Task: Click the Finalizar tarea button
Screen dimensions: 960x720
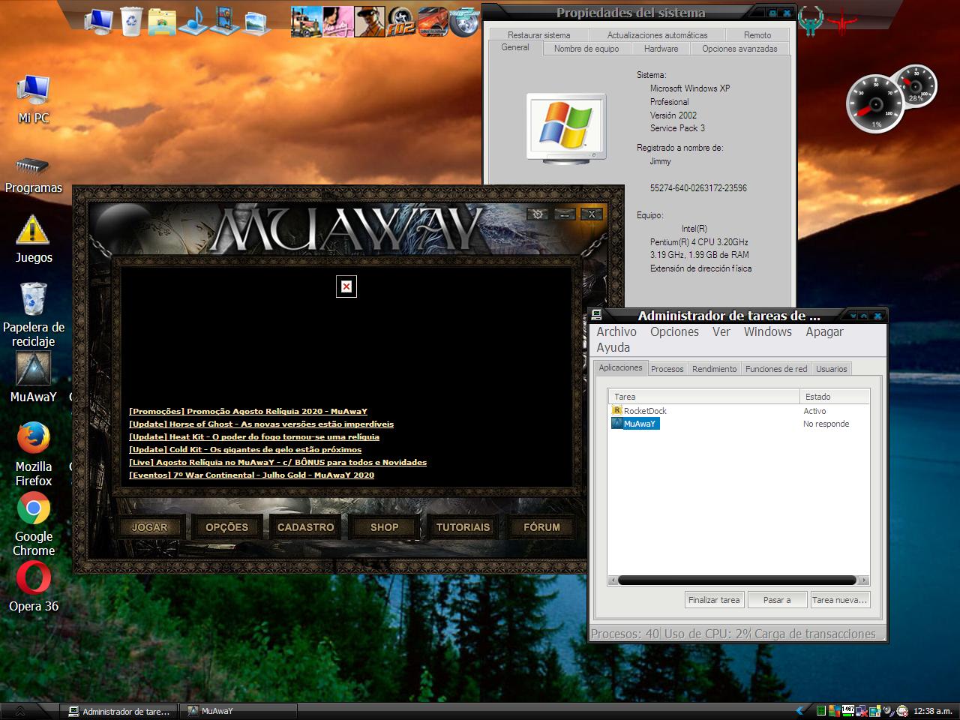Action: (x=714, y=600)
